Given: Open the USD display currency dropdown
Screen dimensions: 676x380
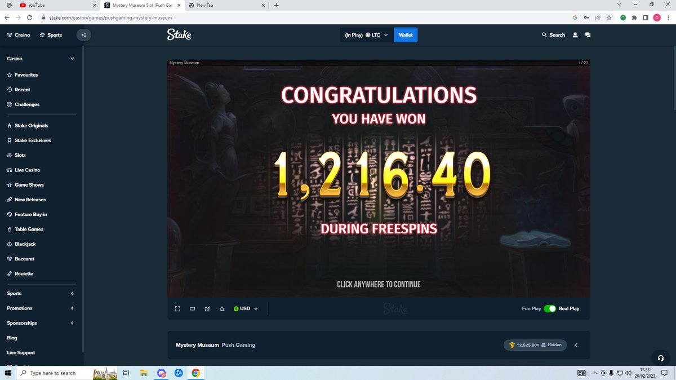Looking at the screenshot, I should [x=246, y=308].
